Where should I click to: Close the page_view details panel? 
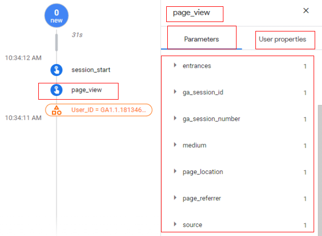pyautogui.click(x=306, y=10)
